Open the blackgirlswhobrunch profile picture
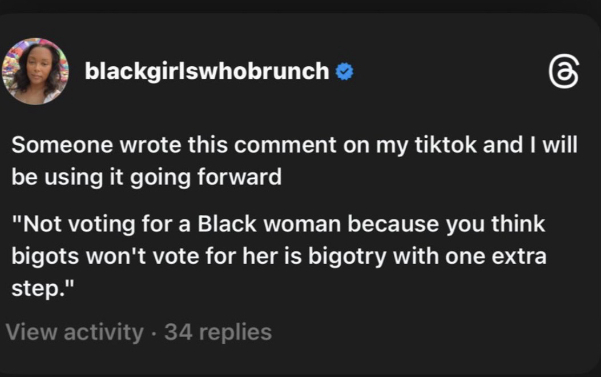The image size is (601, 377). pyautogui.click(x=35, y=71)
